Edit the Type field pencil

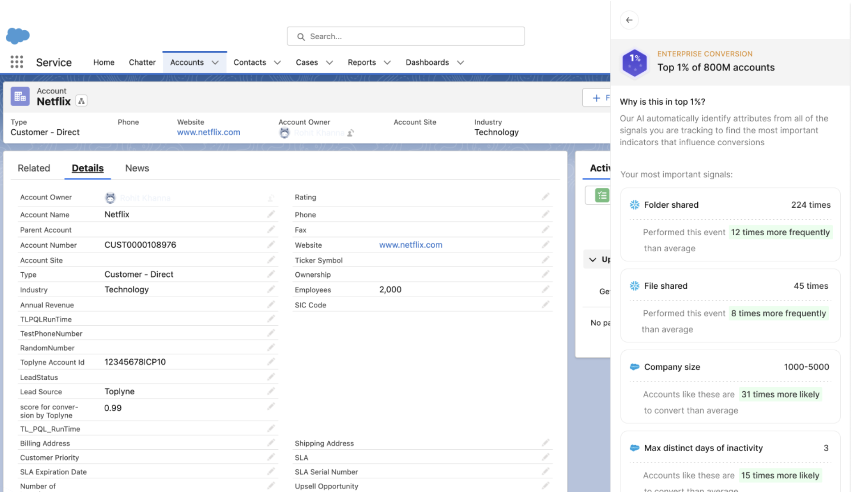[x=271, y=274]
